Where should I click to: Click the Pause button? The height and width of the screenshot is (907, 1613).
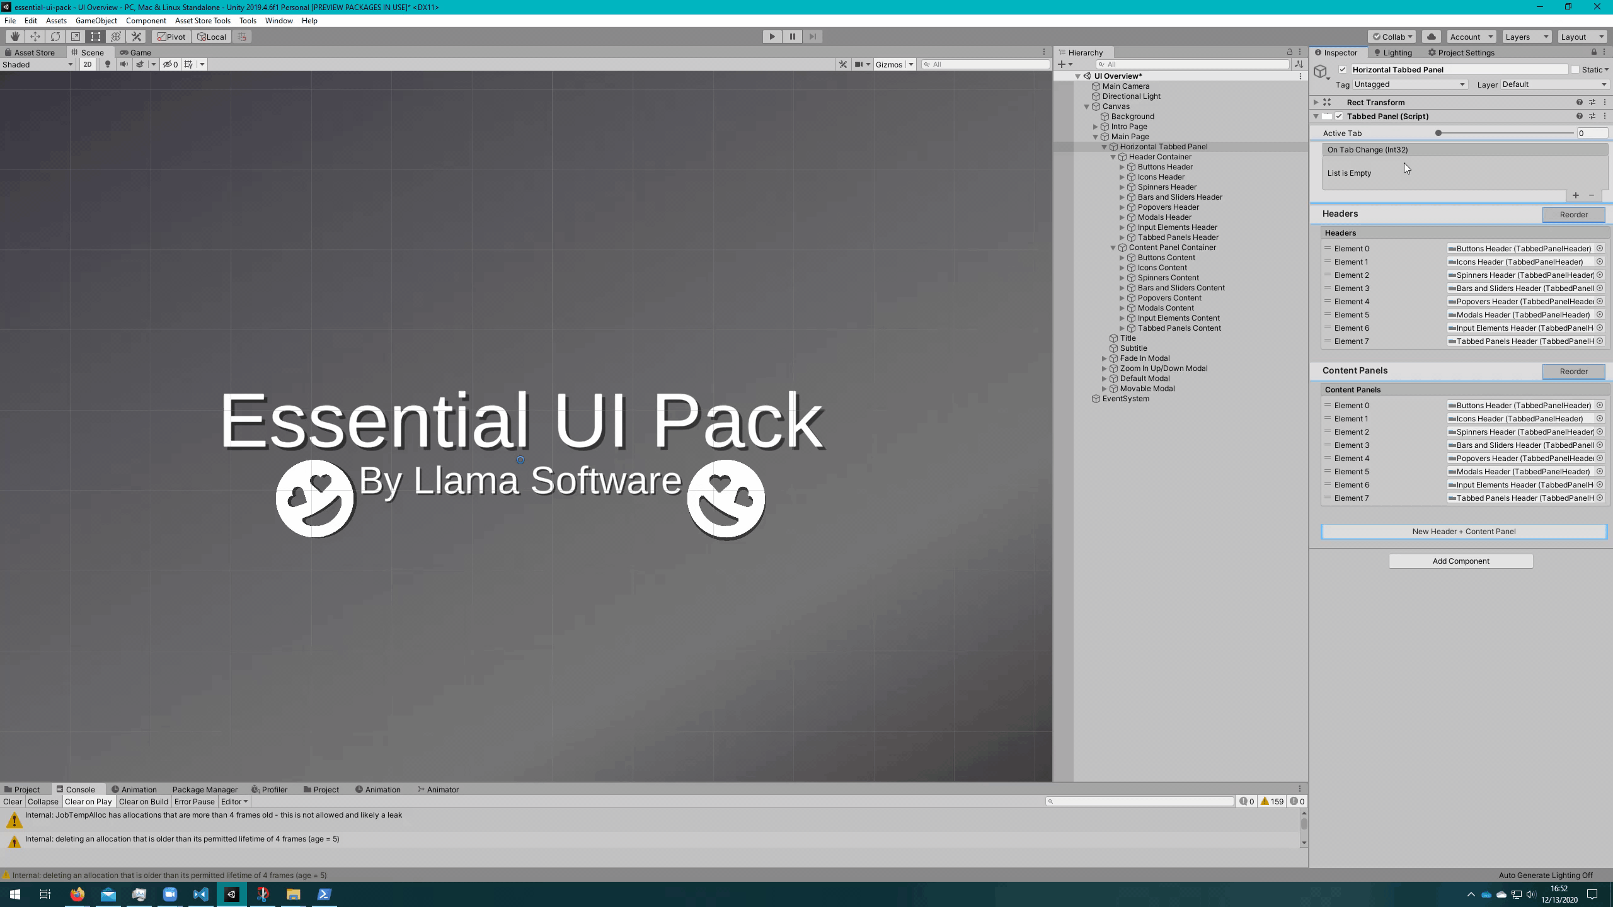(x=792, y=37)
